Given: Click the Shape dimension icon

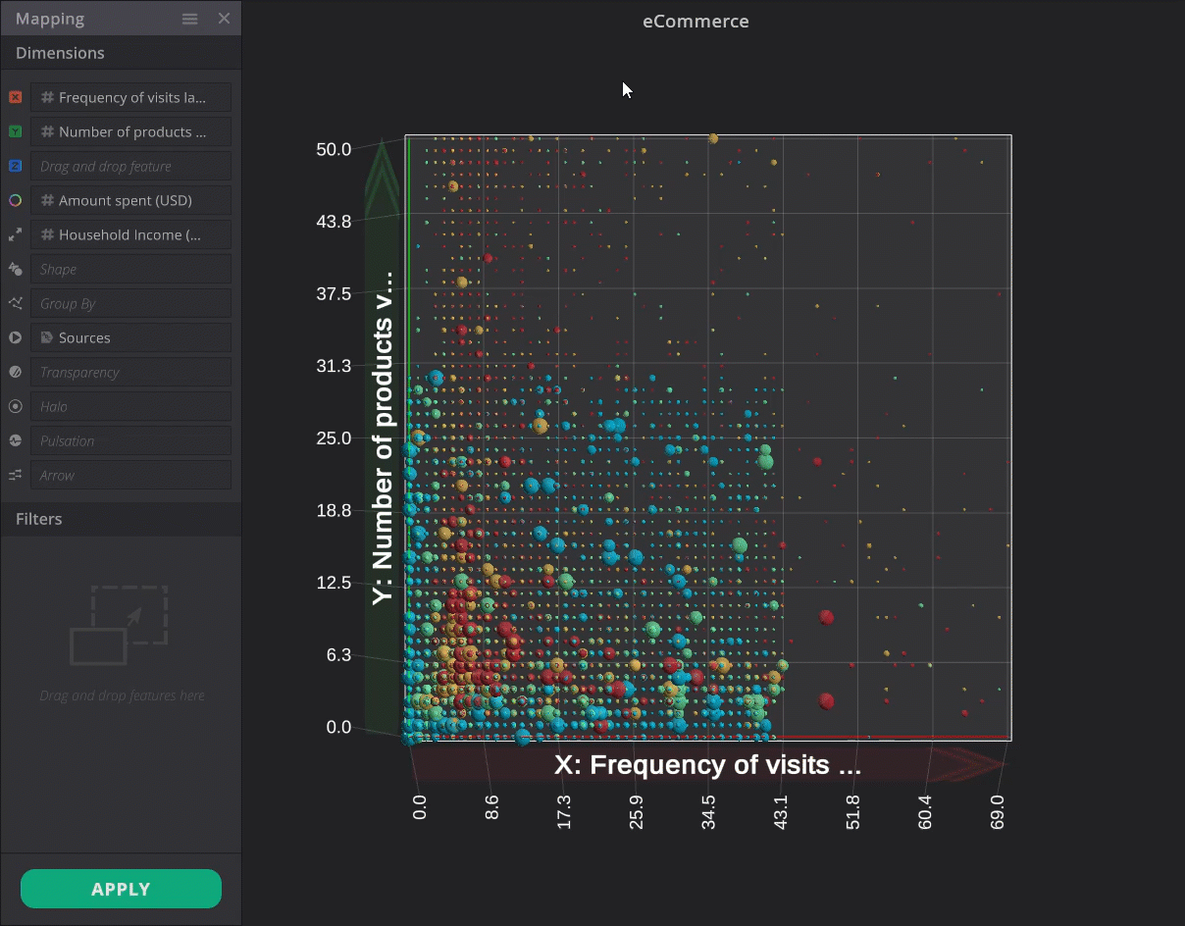Looking at the screenshot, I should point(15,269).
